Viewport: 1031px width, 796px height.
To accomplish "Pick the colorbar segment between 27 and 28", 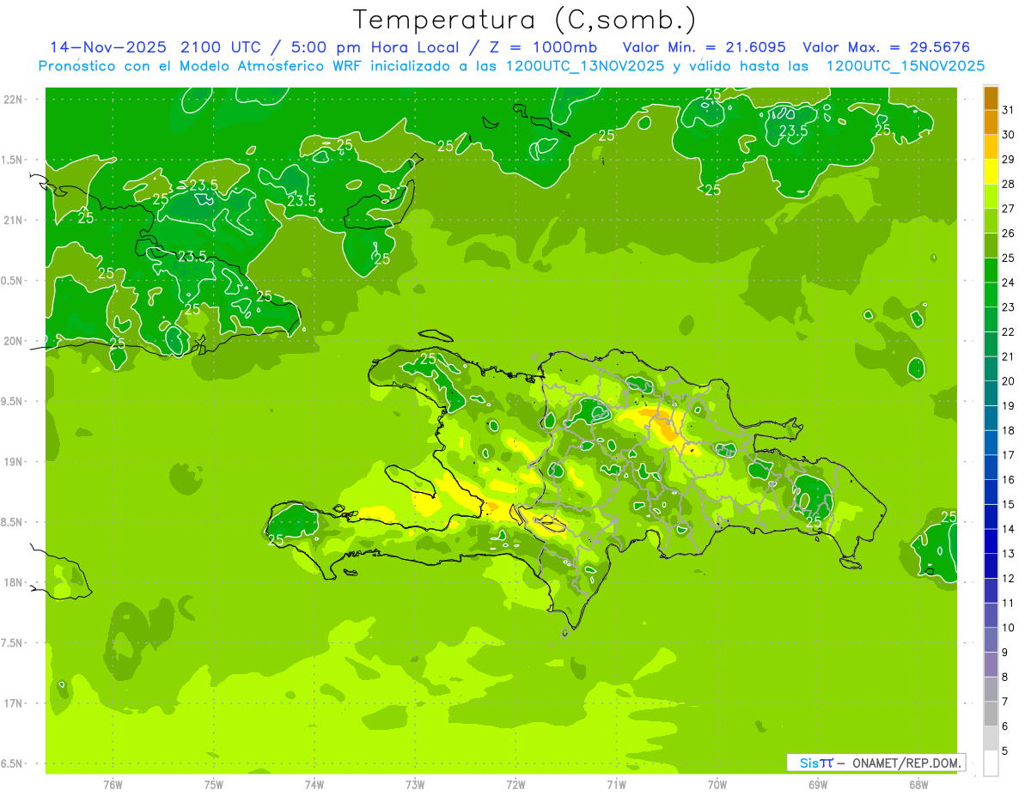I will (x=991, y=197).
